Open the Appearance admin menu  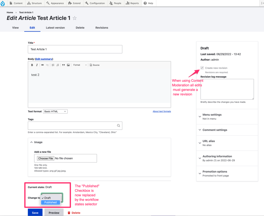55,3
